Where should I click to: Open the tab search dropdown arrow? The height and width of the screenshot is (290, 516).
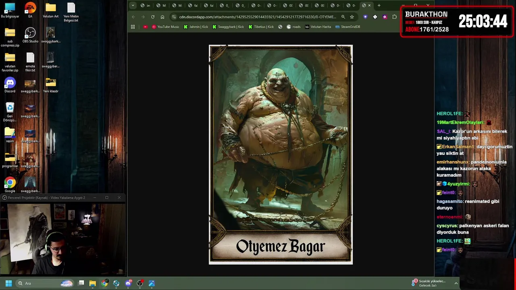pyautogui.click(x=133, y=5)
